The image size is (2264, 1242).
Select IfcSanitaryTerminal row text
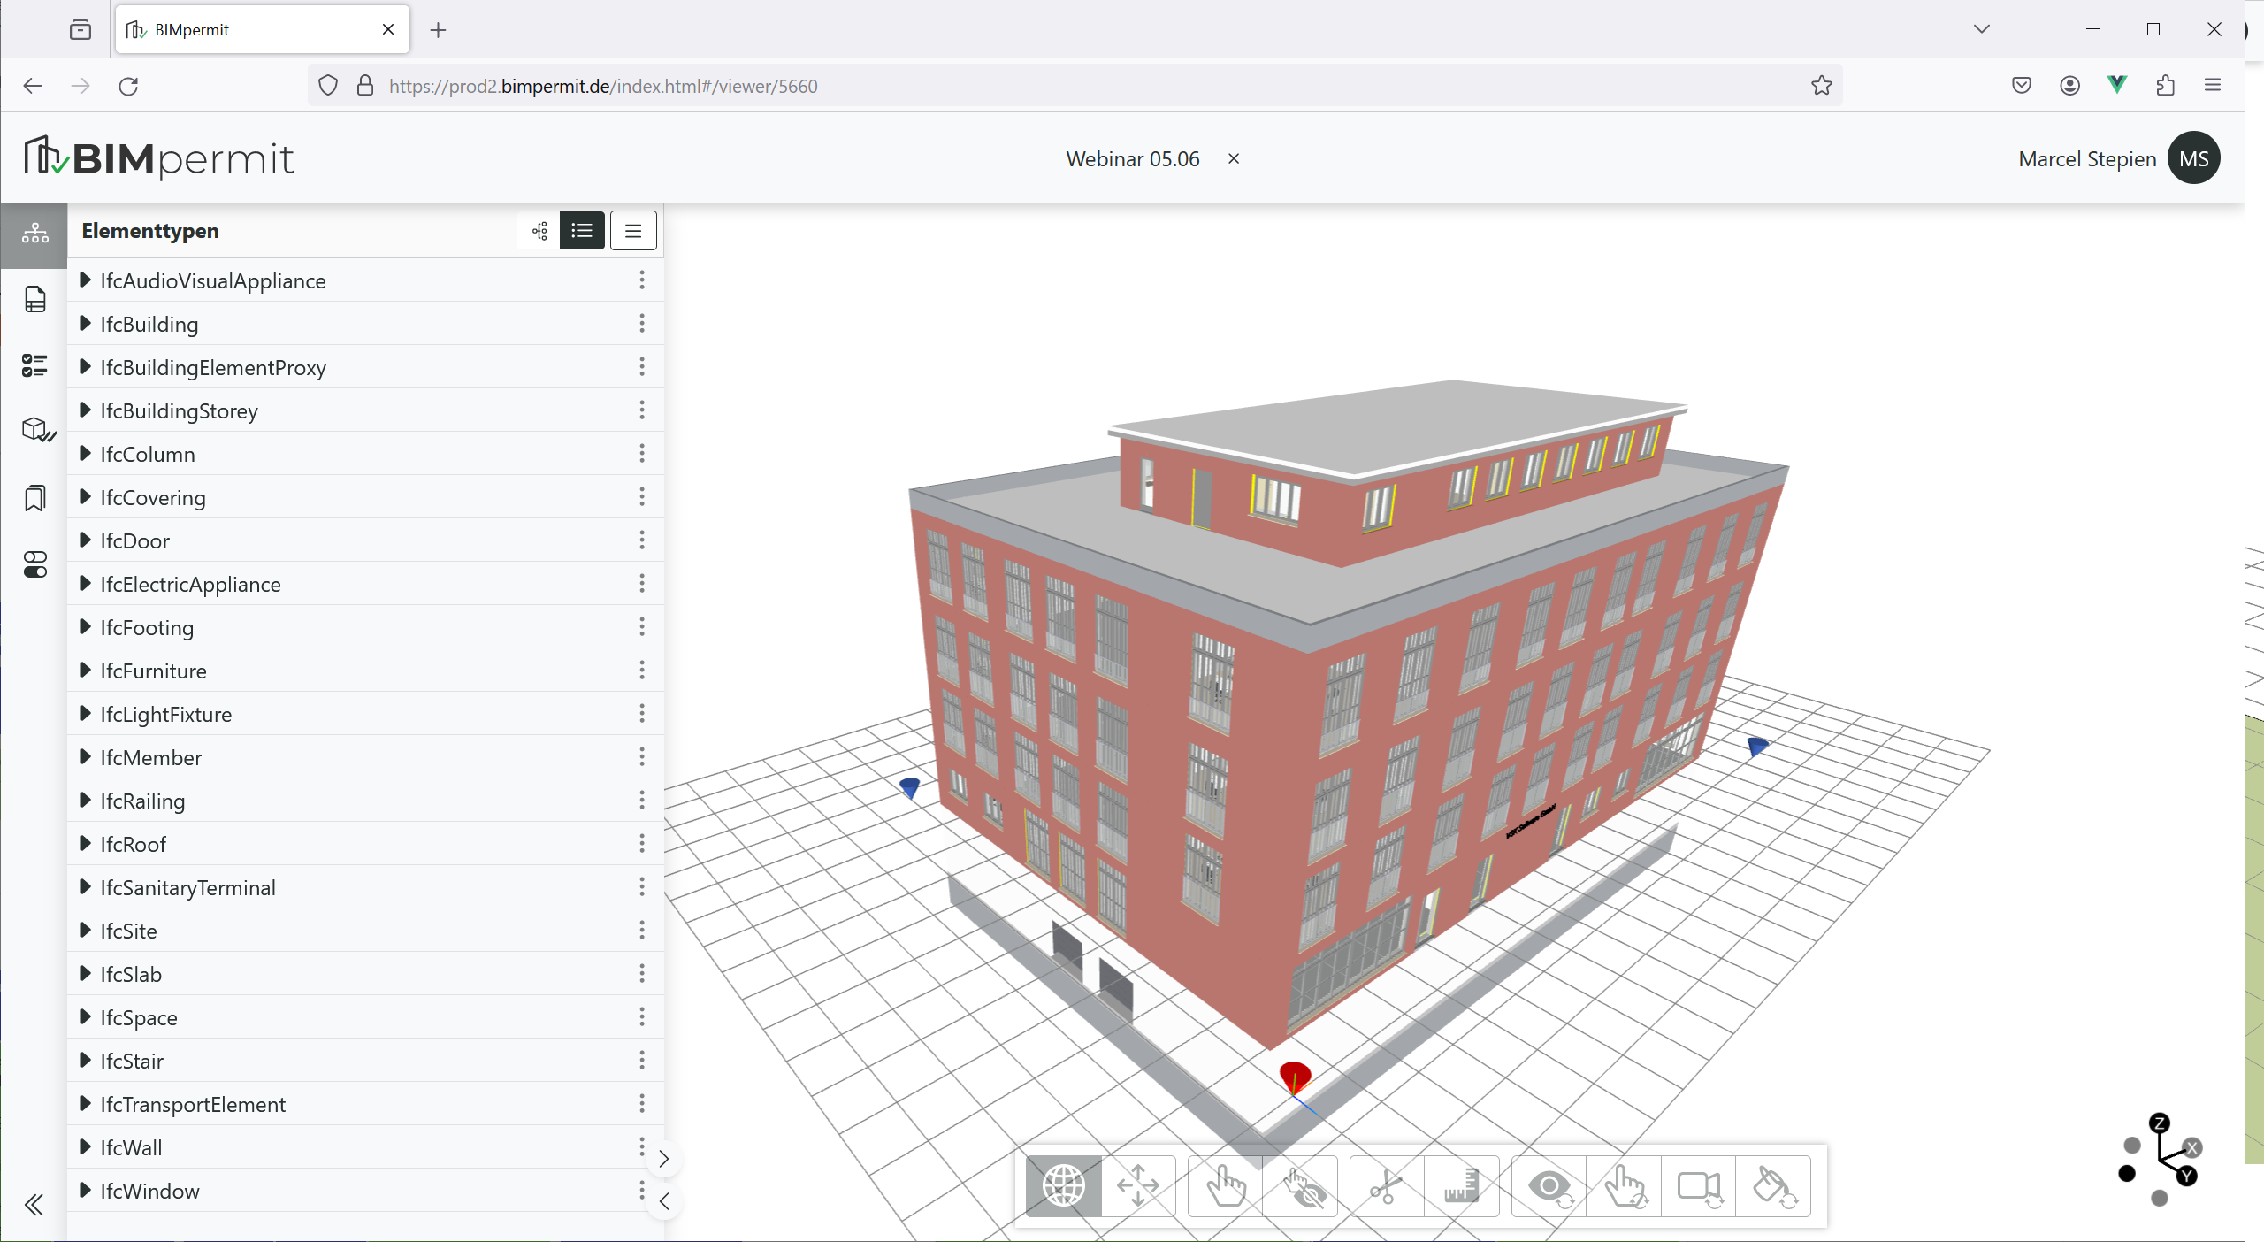[x=187, y=888]
